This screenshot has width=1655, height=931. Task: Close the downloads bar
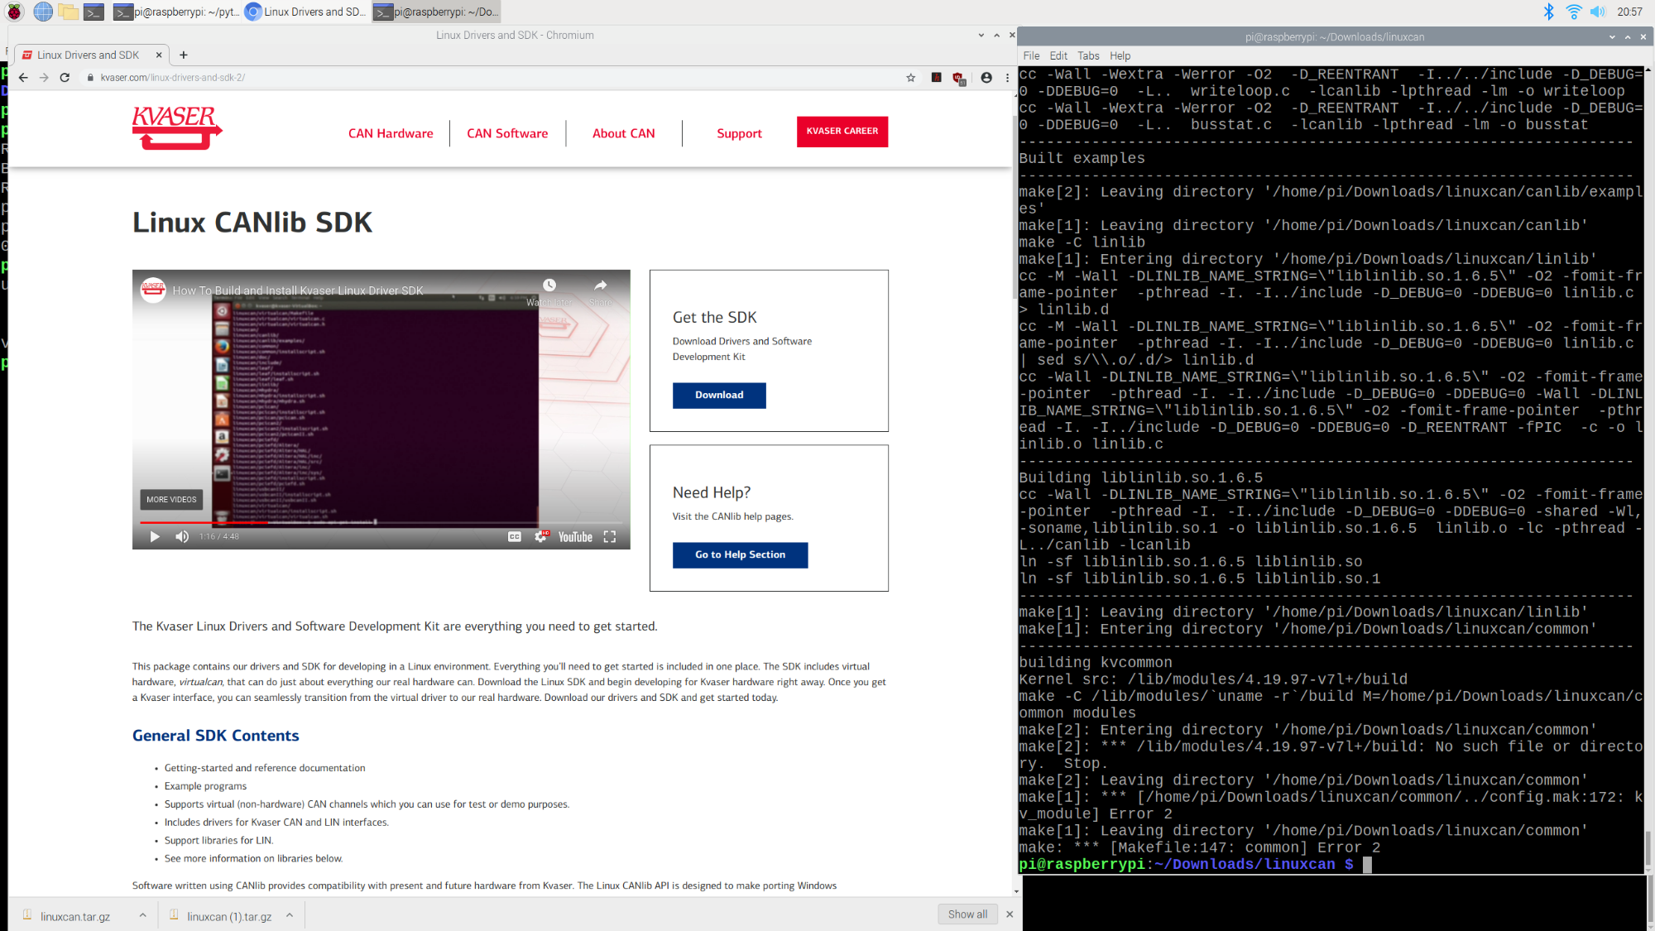tap(1010, 914)
